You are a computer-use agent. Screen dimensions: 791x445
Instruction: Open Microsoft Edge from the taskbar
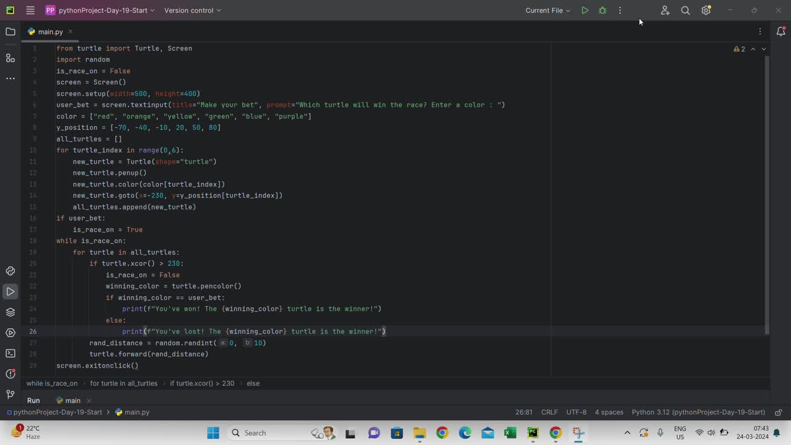[465, 433]
